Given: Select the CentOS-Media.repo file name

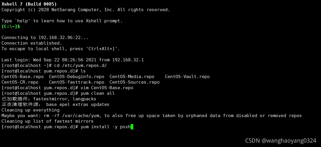Looking at the screenshot, I should [132, 77].
